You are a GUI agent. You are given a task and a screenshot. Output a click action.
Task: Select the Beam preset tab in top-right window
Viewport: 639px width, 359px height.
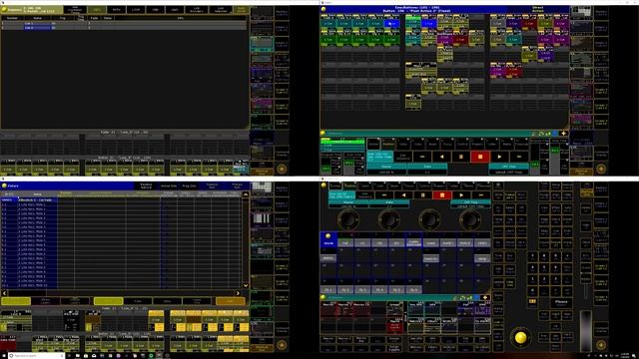[x=432, y=144]
